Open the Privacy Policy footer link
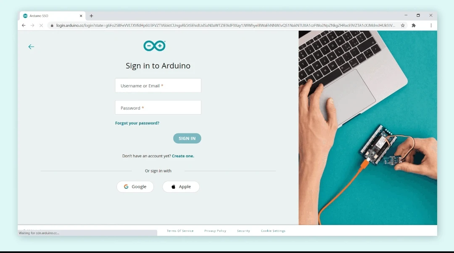 click(x=215, y=231)
